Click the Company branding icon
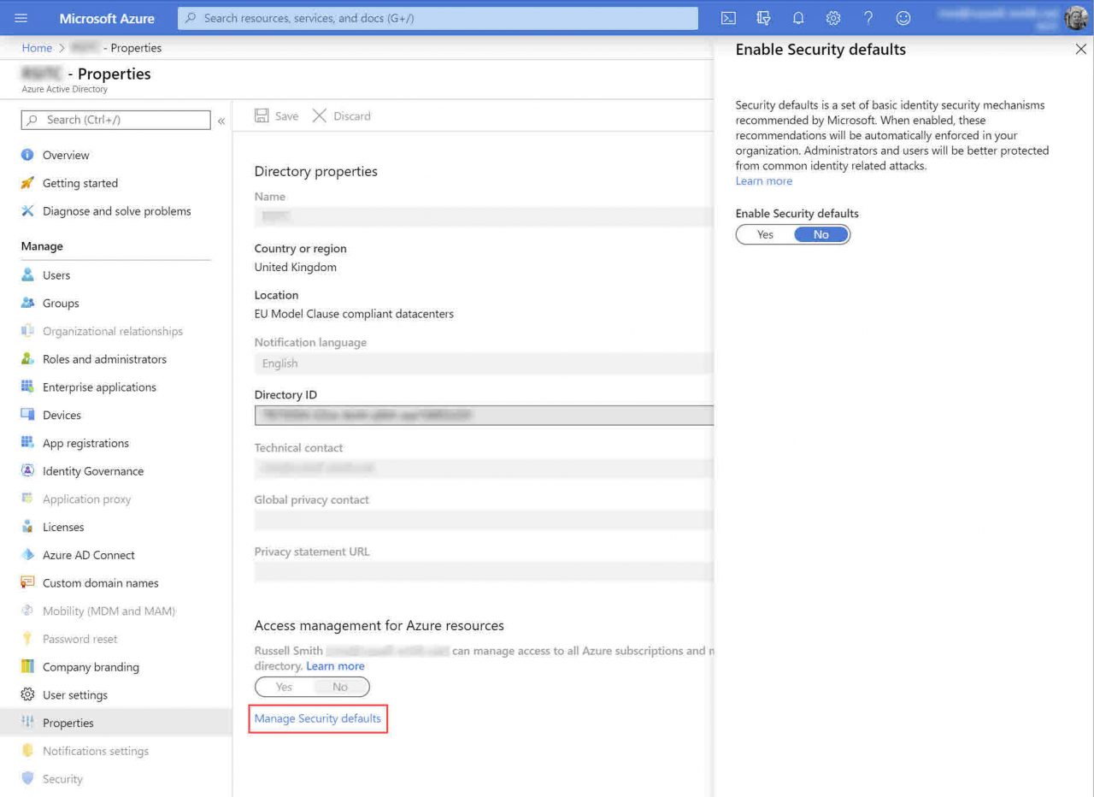This screenshot has width=1094, height=797. pyautogui.click(x=27, y=667)
